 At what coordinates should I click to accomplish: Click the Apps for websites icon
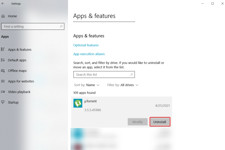pos(3,81)
